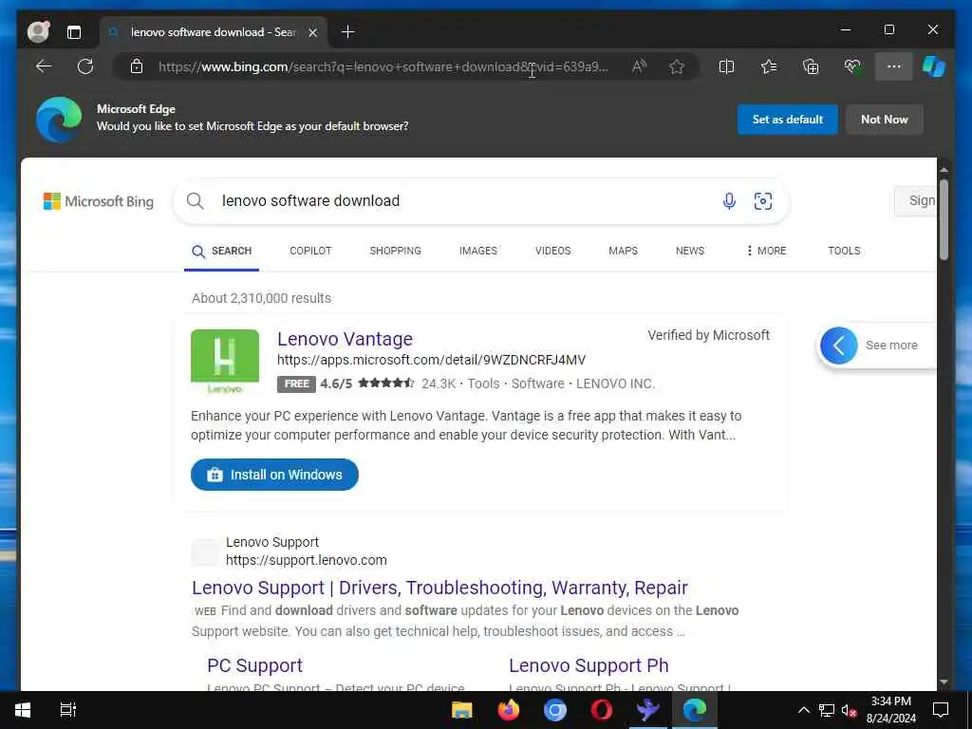Open the TOOLS search options

[844, 251]
